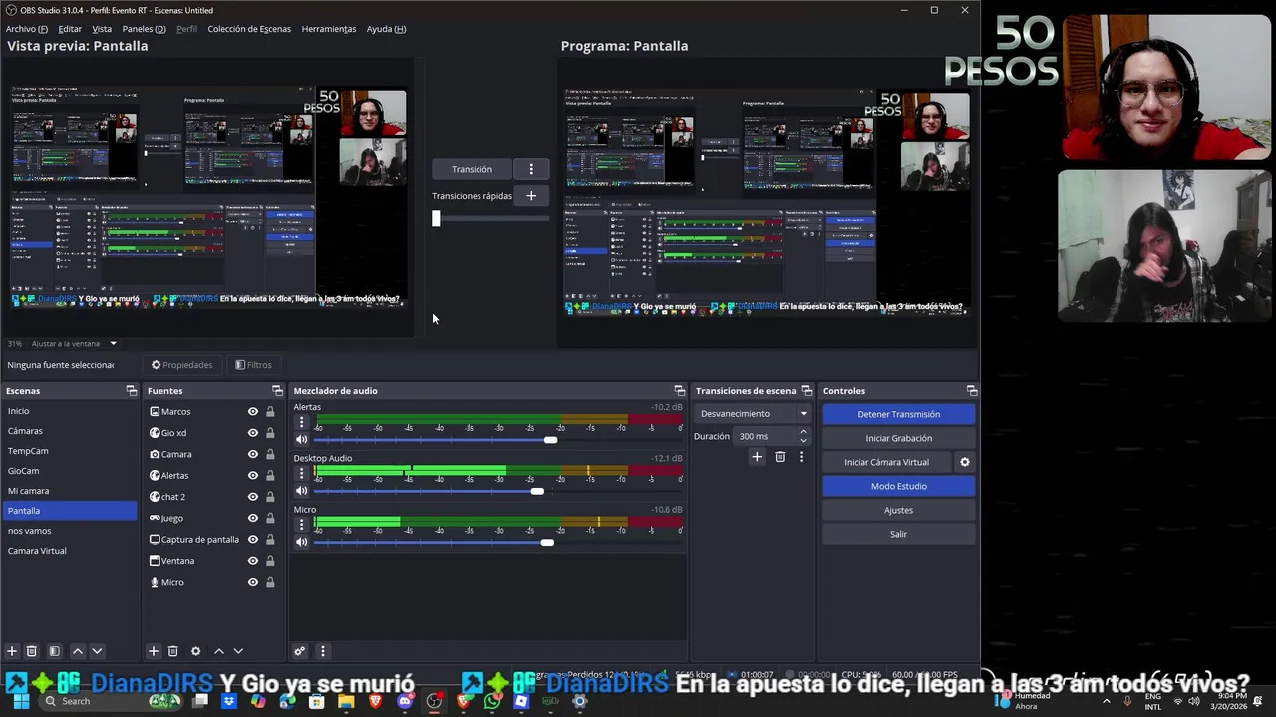Select the GioCam scene
The width and height of the screenshot is (1276, 717).
[x=69, y=471]
